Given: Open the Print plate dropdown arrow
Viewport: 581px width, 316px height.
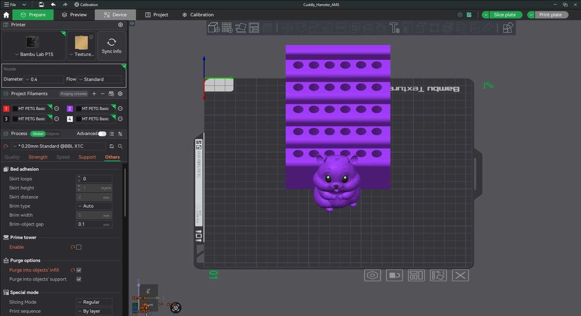Looking at the screenshot, I should (x=531, y=14).
